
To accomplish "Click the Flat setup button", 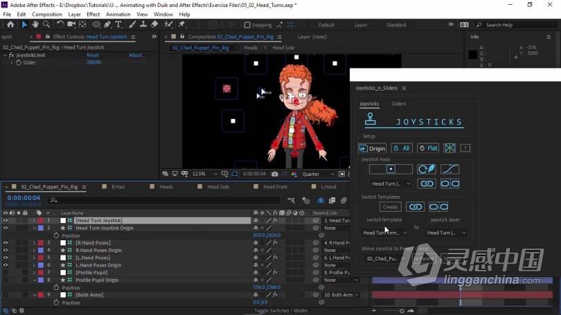I will pyautogui.click(x=428, y=148).
